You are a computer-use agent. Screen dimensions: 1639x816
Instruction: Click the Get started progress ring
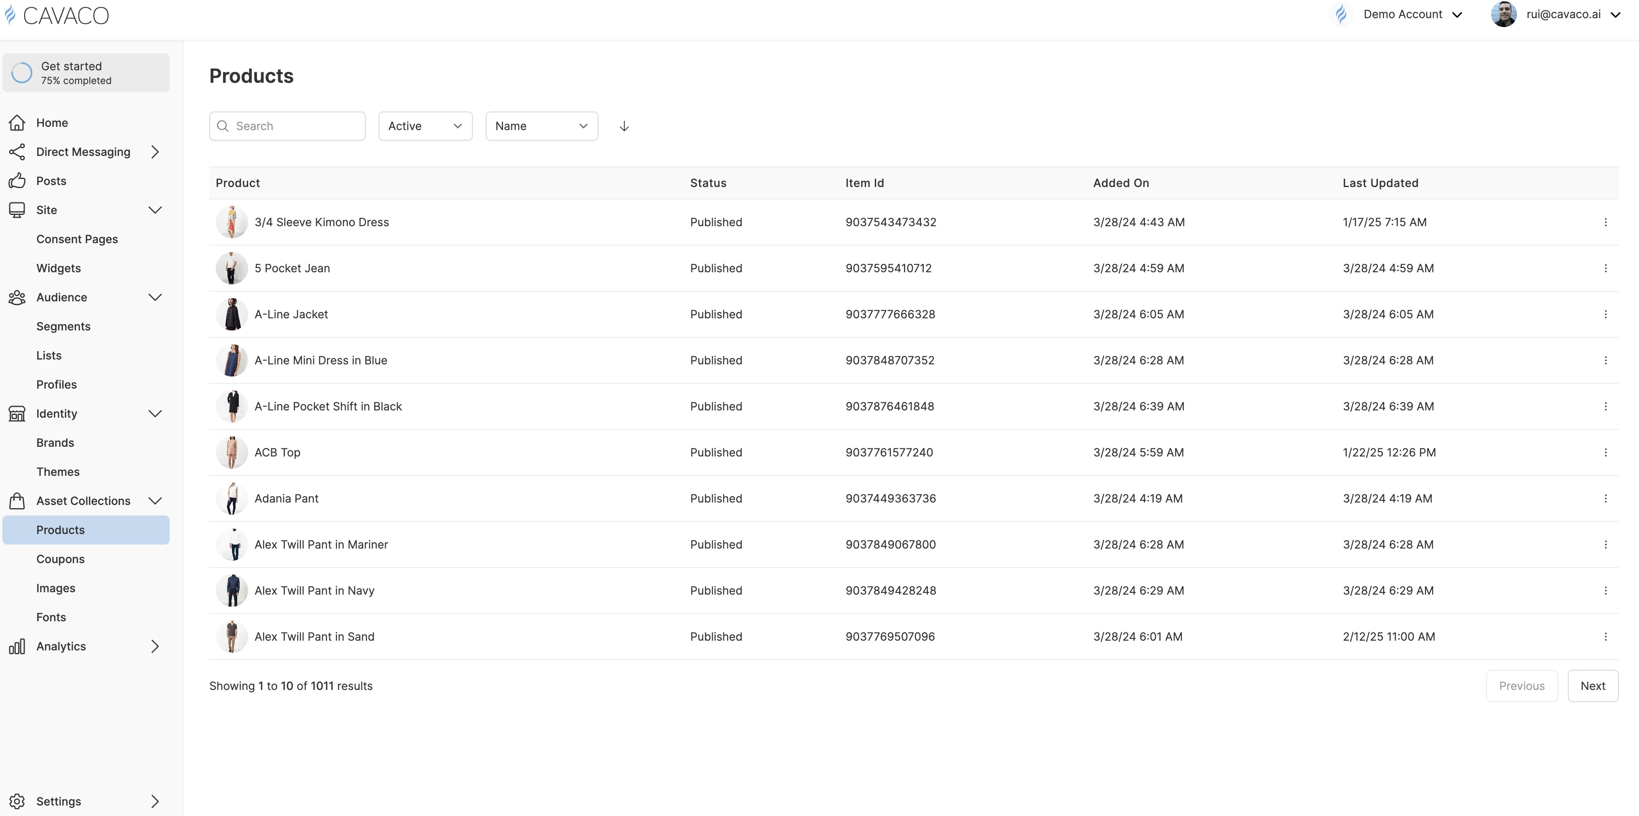point(22,72)
